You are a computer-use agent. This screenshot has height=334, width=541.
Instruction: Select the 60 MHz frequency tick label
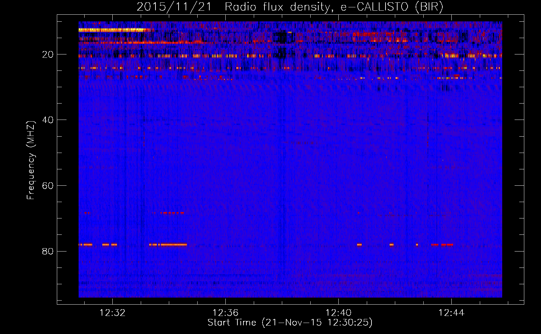pyautogui.click(x=48, y=186)
